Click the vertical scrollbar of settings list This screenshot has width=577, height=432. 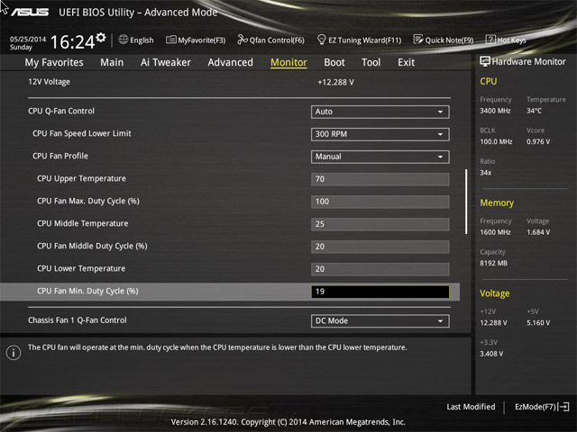tap(466, 202)
